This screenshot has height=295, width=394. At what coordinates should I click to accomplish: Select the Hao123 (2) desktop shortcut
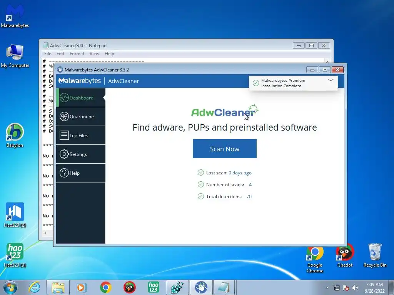click(15, 215)
